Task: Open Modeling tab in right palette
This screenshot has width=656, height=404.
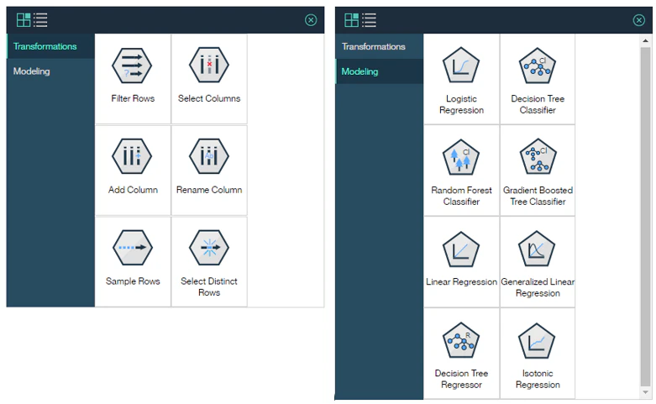Action: point(380,71)
